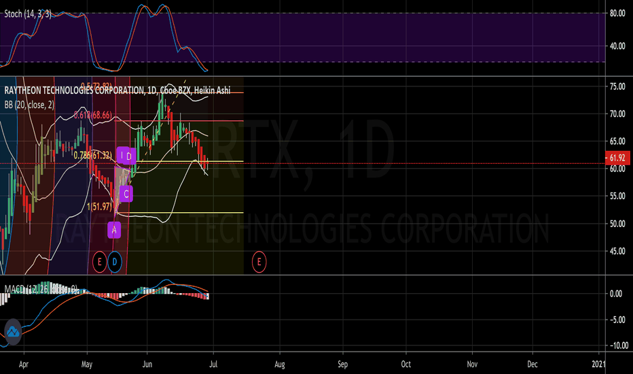Click the 45.00 price axis label
This screenshot has width=633, height=374.
pyautogui.click(x=617, y=251)
